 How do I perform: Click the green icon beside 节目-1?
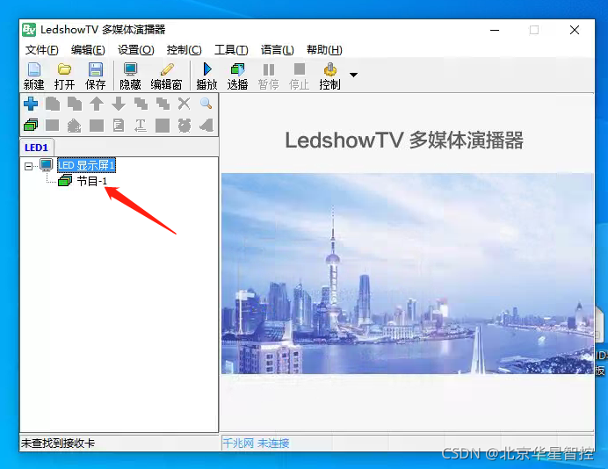[65, 180]
